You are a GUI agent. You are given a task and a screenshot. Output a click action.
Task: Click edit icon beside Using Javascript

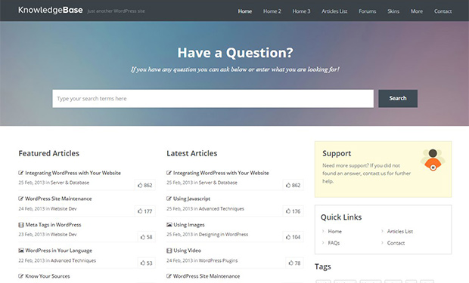(169, 198)
